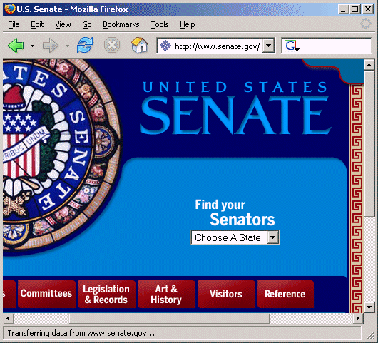Click the window resize grip icon
This screenshot has height=343, width=378.
pyautogui.click(x=370, y=335)
